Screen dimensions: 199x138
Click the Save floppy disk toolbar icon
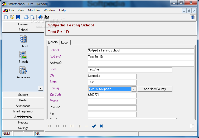coord(18,17)
